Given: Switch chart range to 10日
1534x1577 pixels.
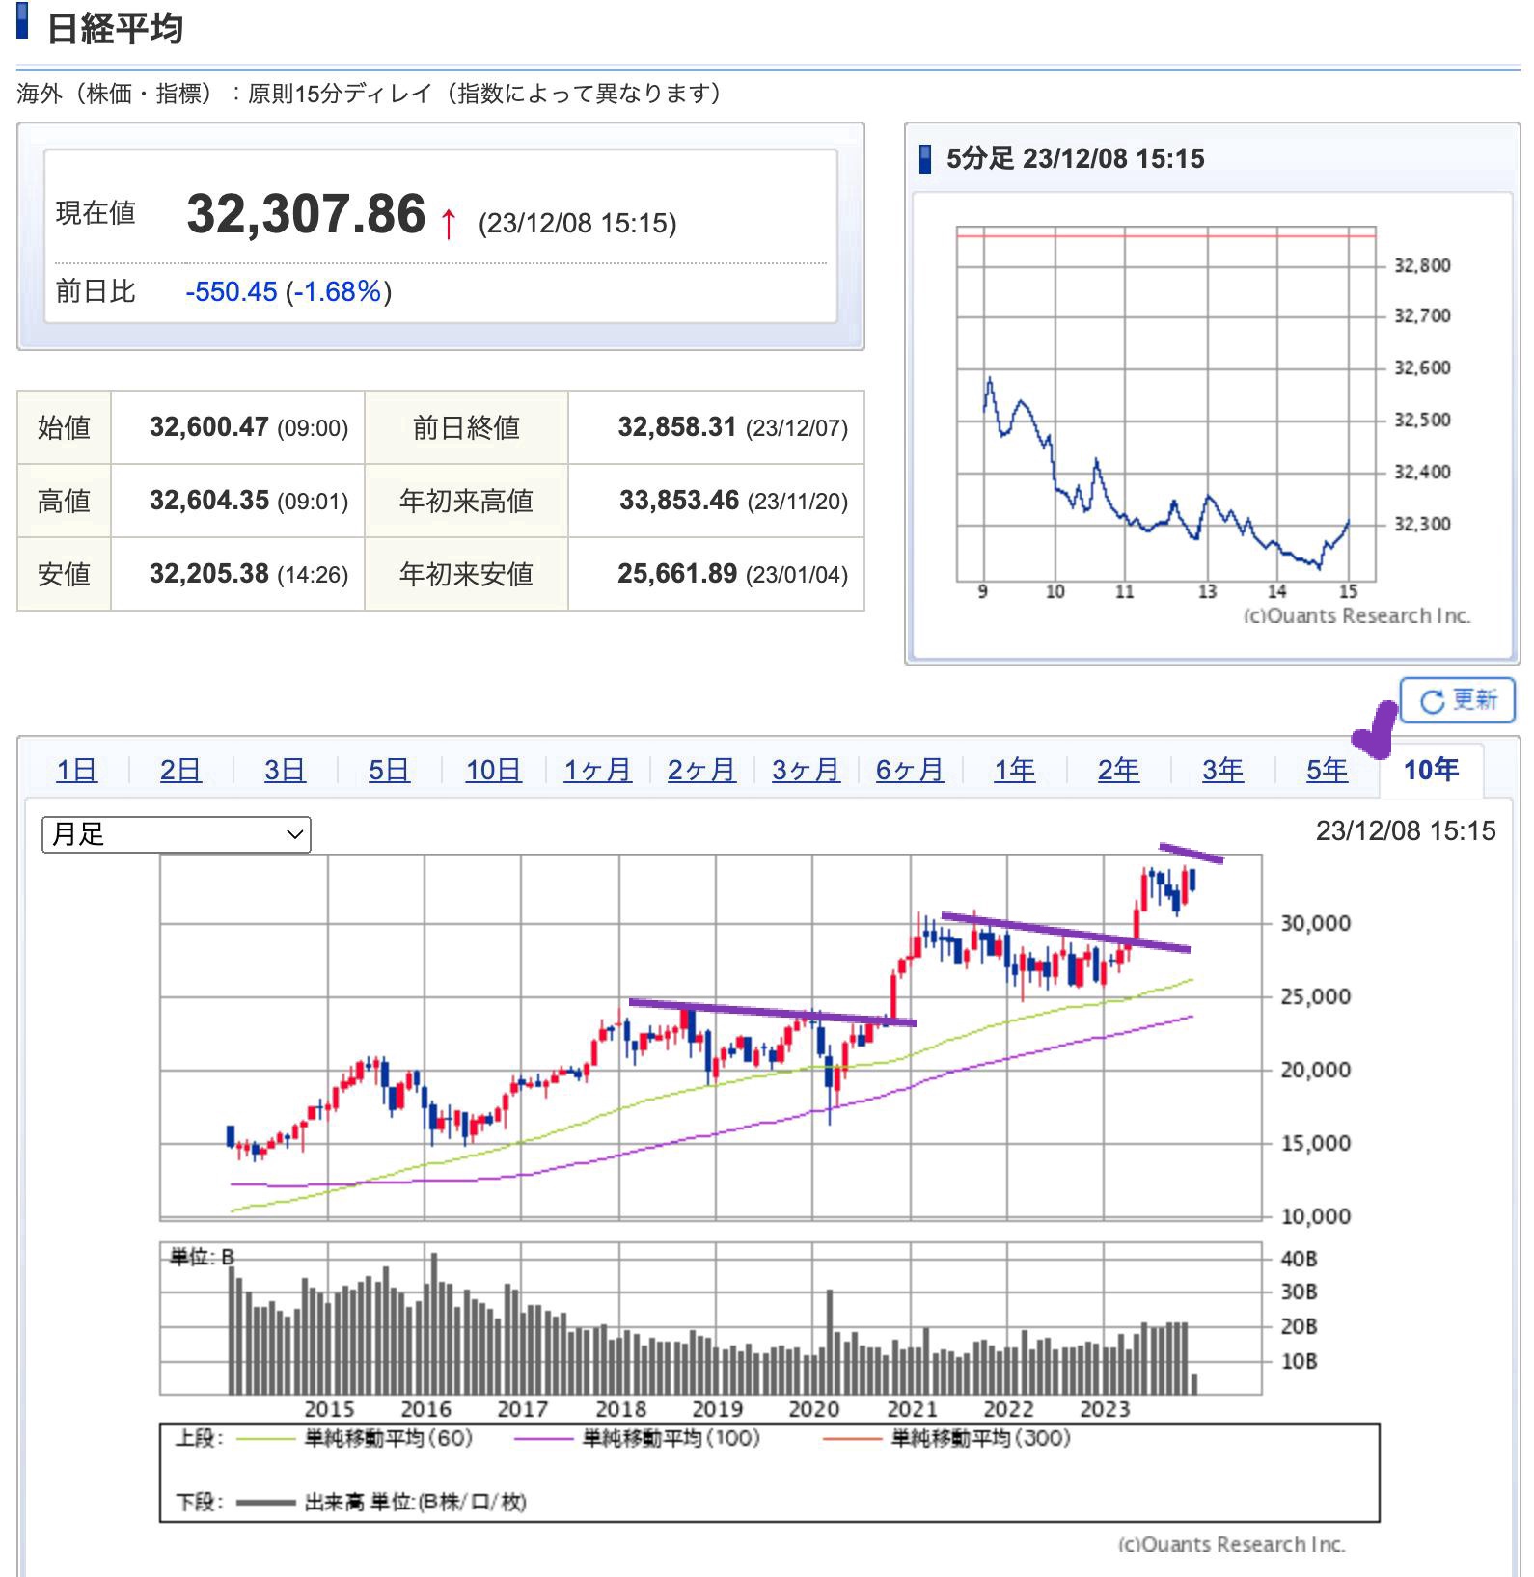Looking at the screenshot, I should tap(493, 770).
